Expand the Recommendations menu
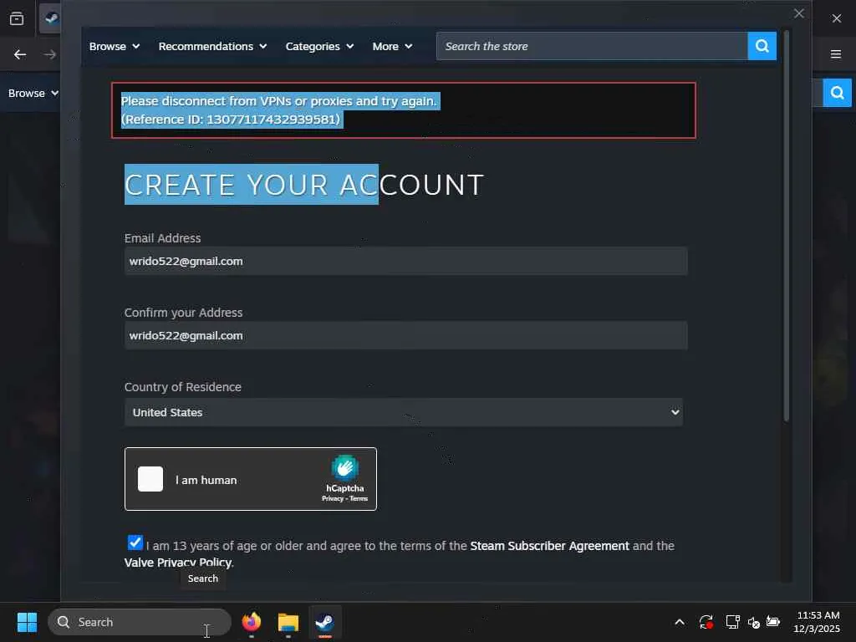The width and height of the screenshot is (856, 642). click(x=212, y=47)
